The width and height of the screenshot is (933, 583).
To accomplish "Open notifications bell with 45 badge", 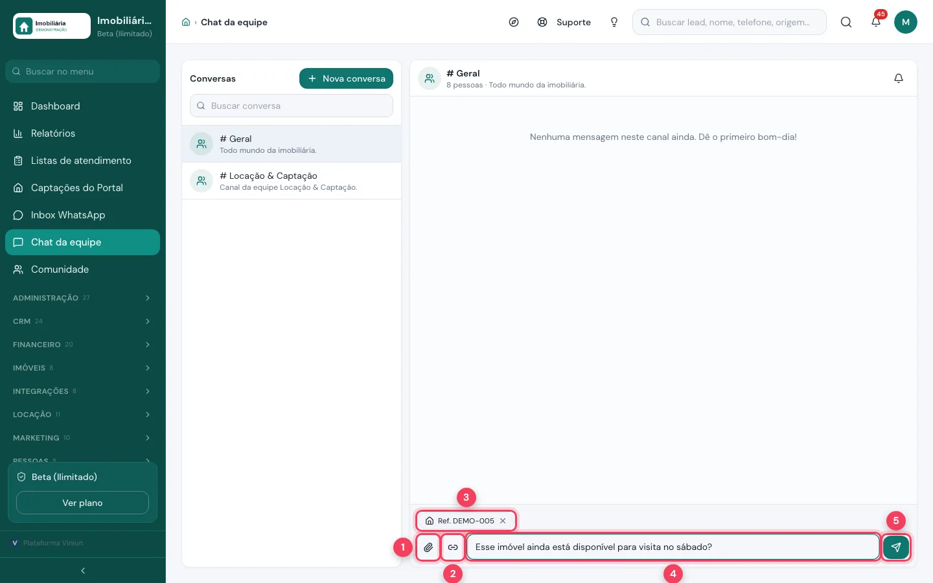I will 876,22.
